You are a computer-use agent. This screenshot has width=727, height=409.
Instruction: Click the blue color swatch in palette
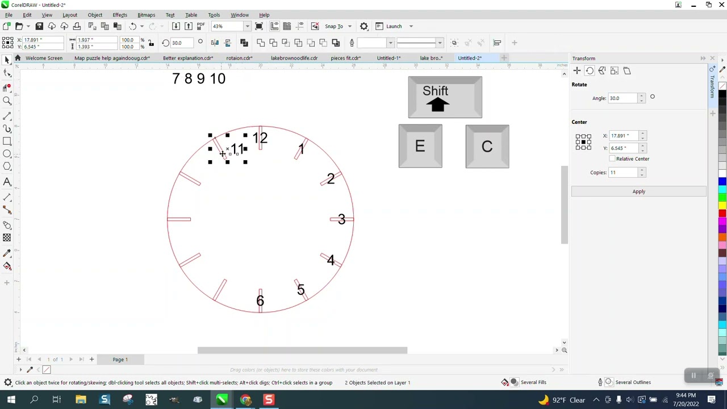coord(722,182)
